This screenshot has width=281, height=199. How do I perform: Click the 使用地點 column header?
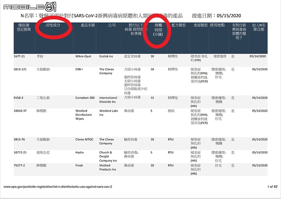point(217,25)
